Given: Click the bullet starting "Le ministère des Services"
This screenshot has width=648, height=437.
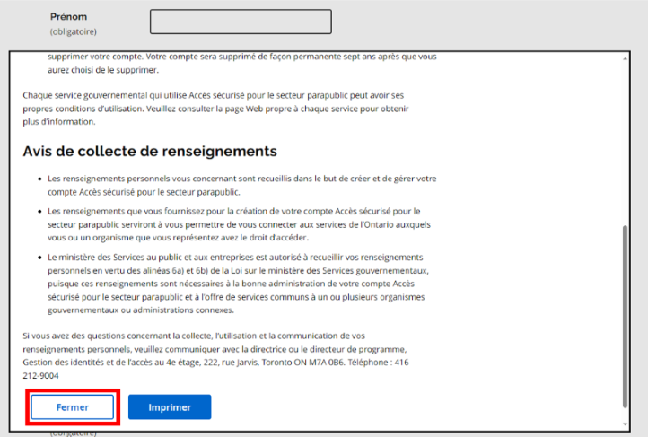Looking at the screenshot, I should (238, 284).
